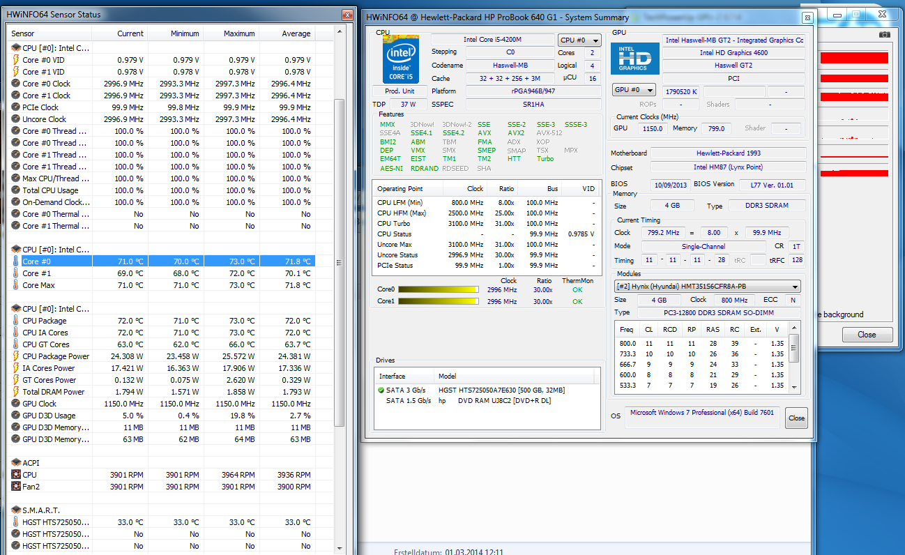Image resolution: width=905 pixels, height=555 pixels.
Task: Click the Intel HM87 (Lynx Point) chipset field
Action: [x=728, y=167]
